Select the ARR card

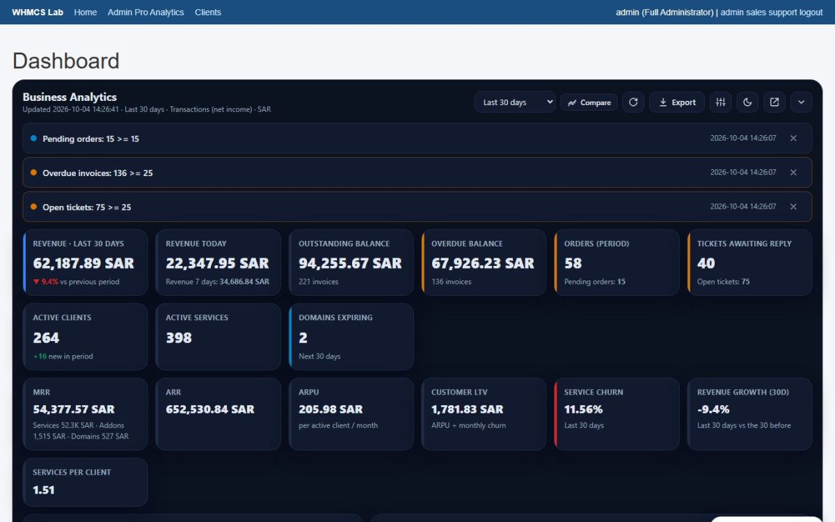[218, 414]
